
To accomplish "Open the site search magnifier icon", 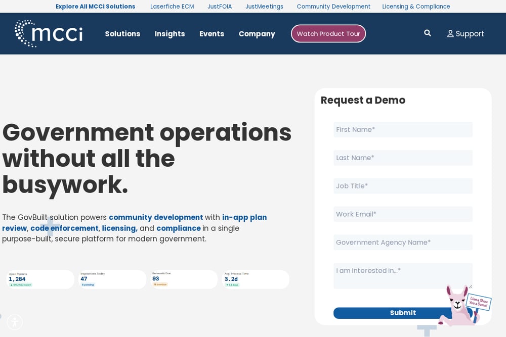I will (x=427, y=33).
